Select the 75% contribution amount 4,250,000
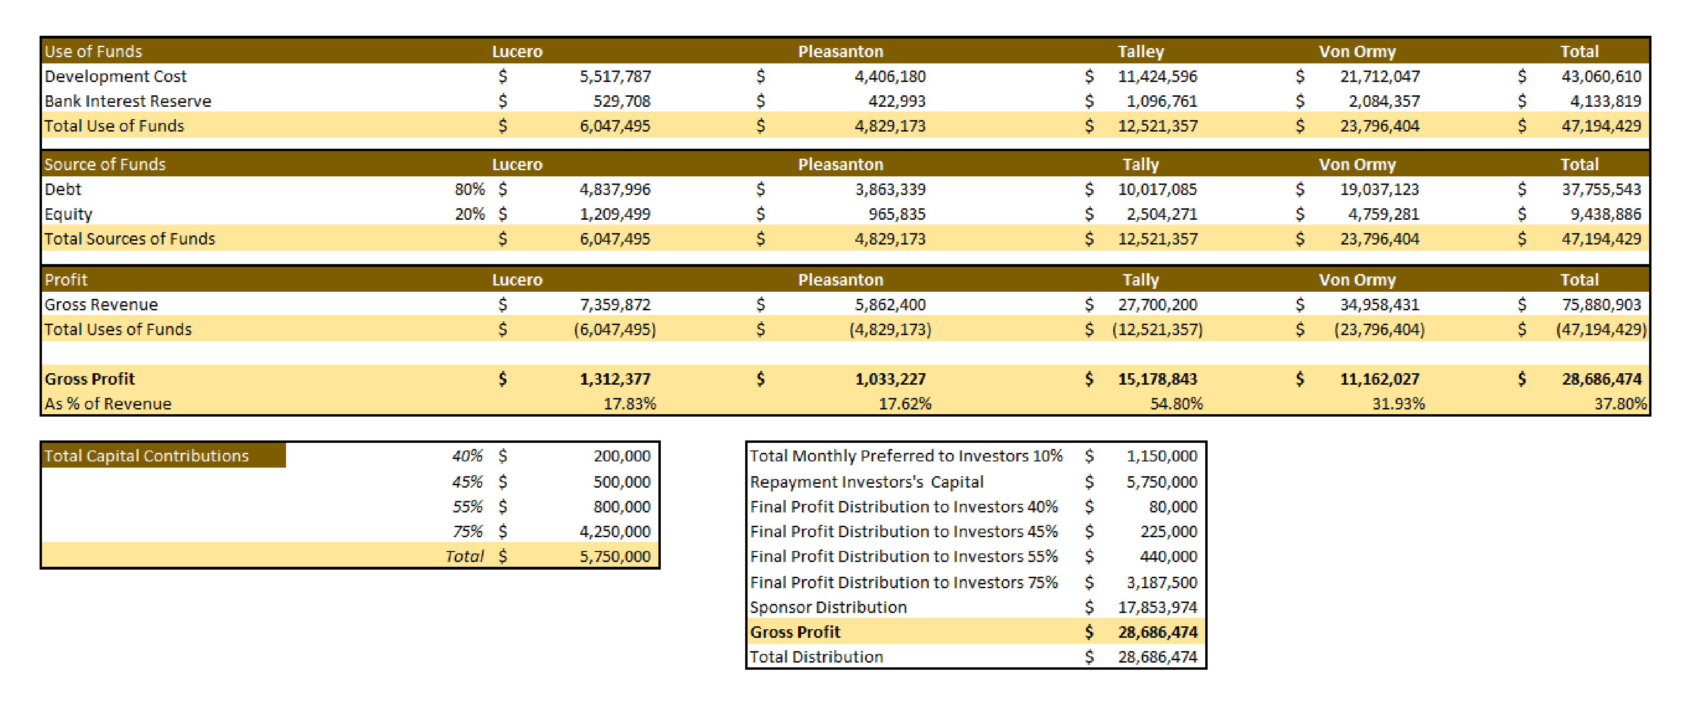1682x715 pixels. [615, 531]
